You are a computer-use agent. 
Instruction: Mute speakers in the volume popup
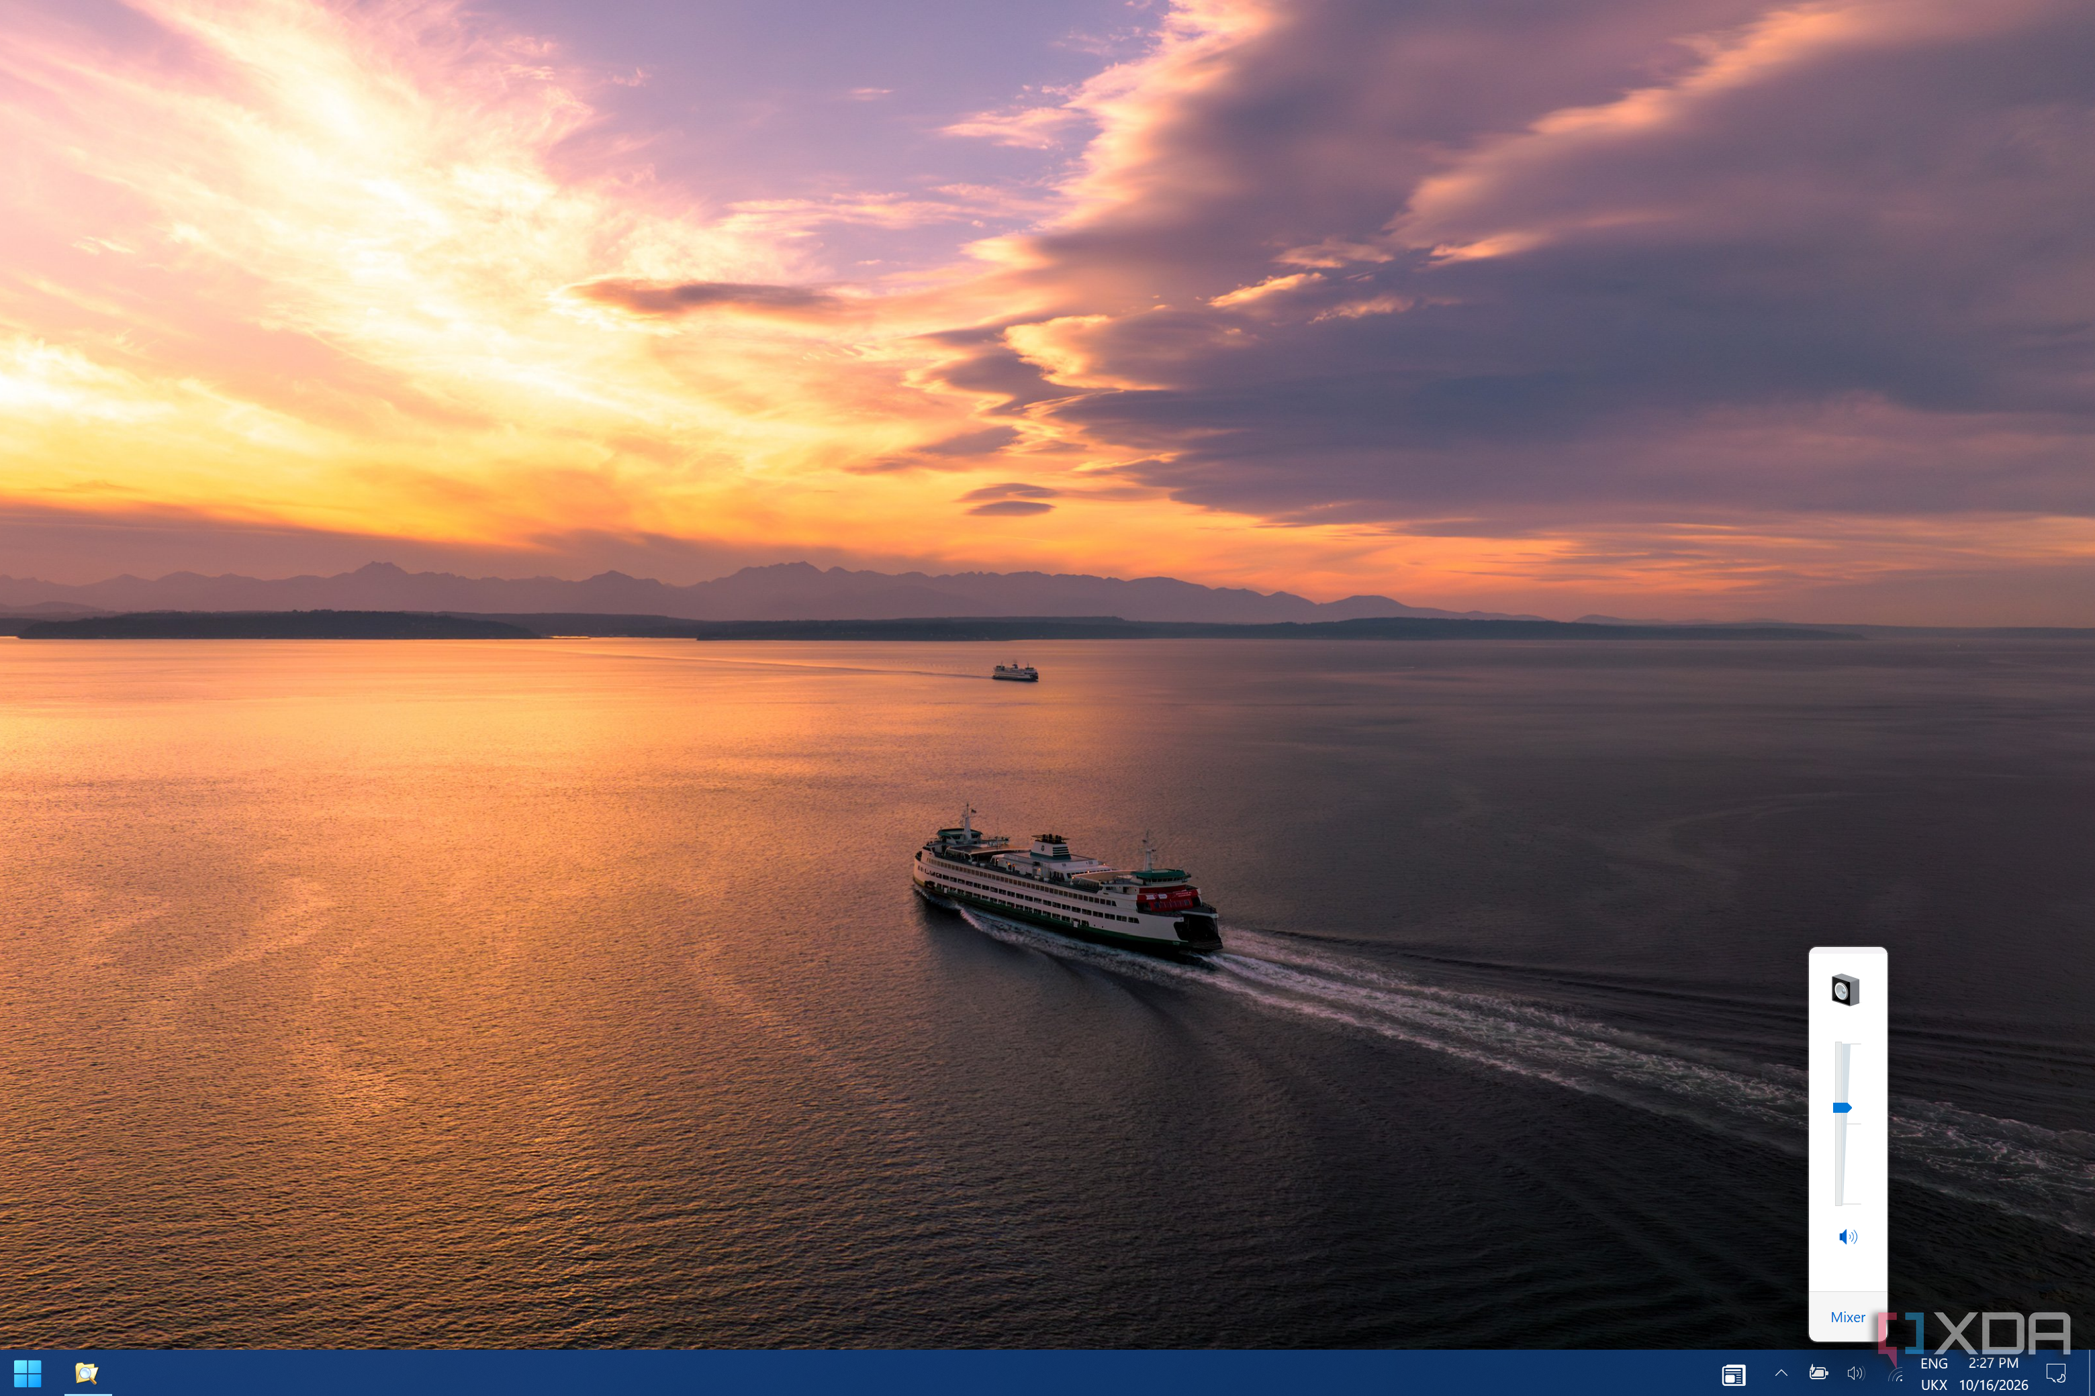[1849, 1237]
